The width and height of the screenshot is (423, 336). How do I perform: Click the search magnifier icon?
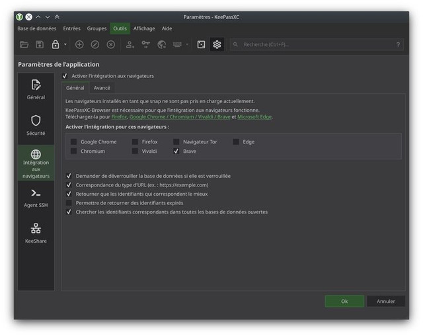pyautogui.click(x=235, y=44)
